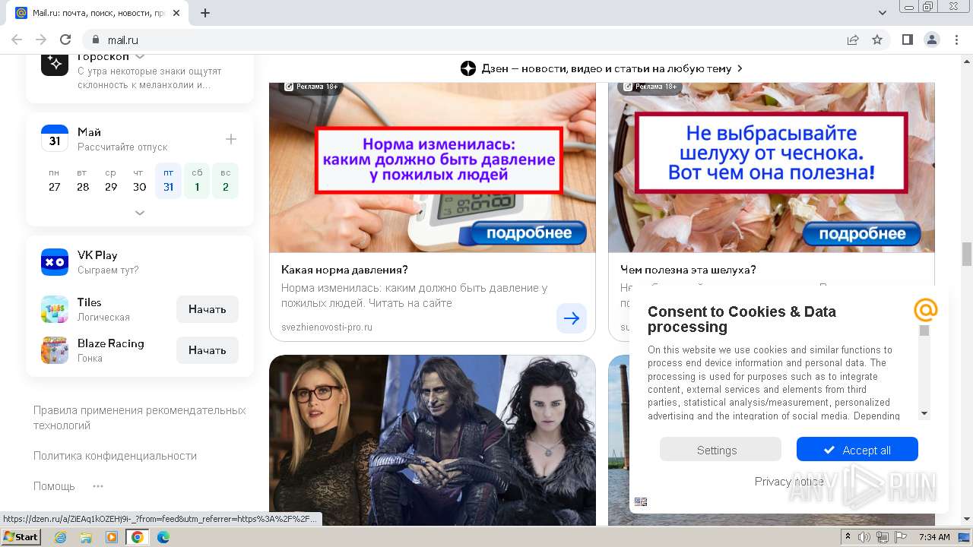Screen dimensions: 973x547
Task: Click подробнее on blood pressure ad
Action: [528, 233]
